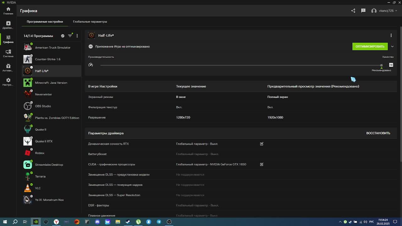Screen dimensions: 402x226
Task: Open the Система section in sidebar
Action: pos(8,53)
